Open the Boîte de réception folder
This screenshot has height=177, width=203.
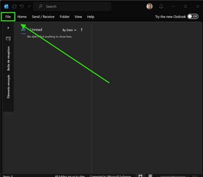pos(9,58)
